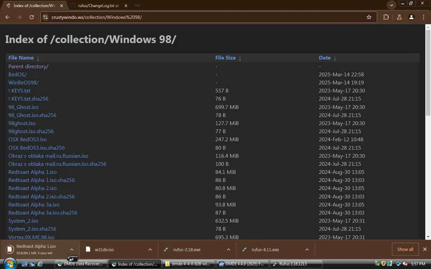The width and height of the screenshot is (431, 269).
Task: Open Obraz s oblaka mail.ru.Russian.iso link
Action: (x=48, y=156)
